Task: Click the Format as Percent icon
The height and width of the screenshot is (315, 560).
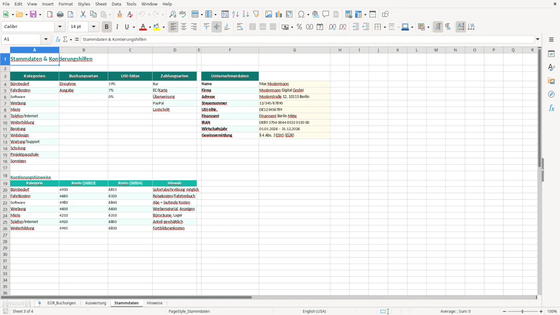Action: 299,27
